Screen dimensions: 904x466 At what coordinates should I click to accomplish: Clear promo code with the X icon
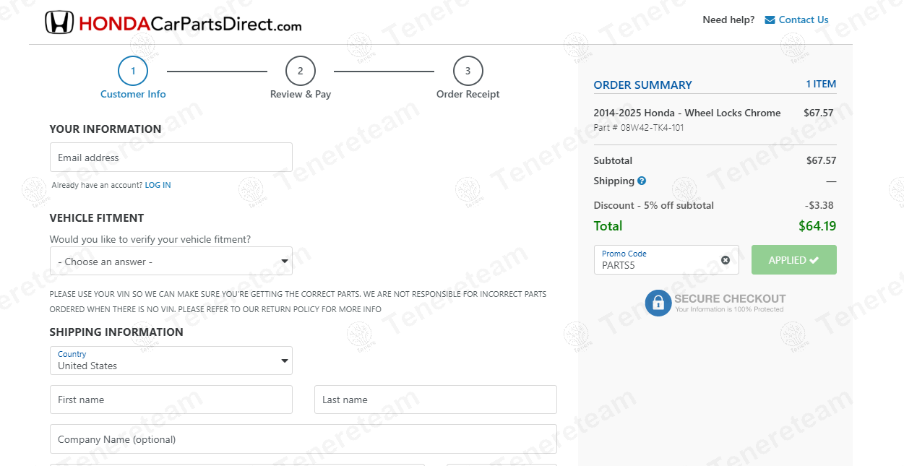726,260
